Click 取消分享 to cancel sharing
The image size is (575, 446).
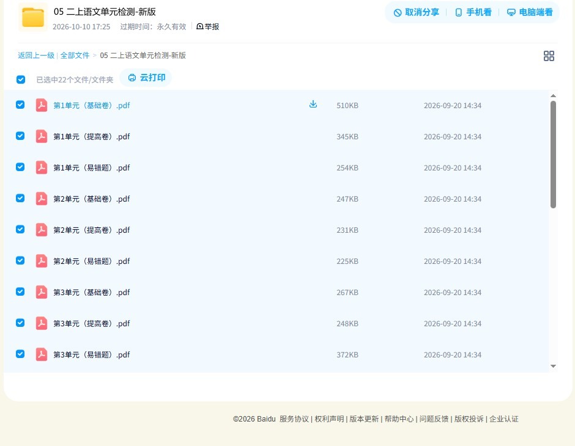416,12
